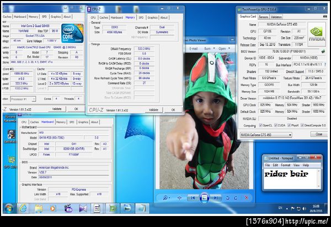The width and height of the screenshot is (331, 227).
Task: Click the NVIDIA logo in GPU-Z
Action: pyautogui.click(x=317, y=34)
